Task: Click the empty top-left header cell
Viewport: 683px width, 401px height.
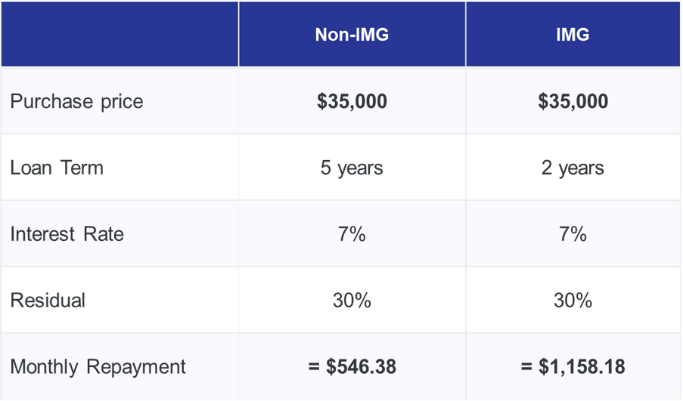Action: (120, 34)
